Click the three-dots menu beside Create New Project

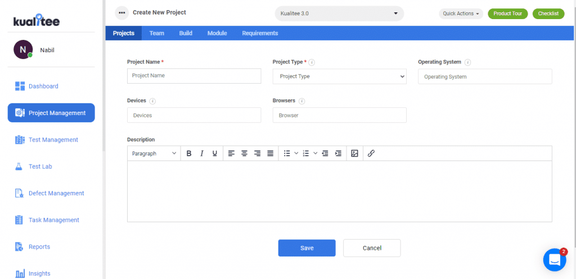(122, 13)
